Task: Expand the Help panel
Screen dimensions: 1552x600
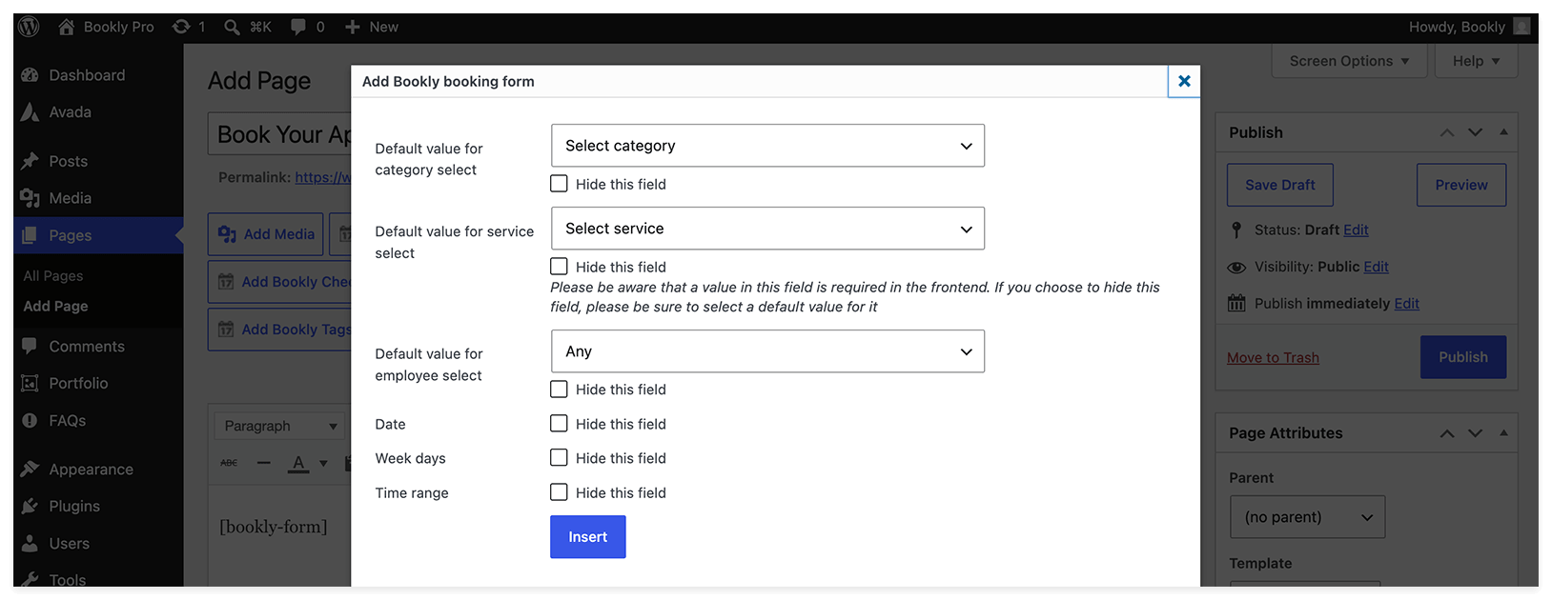Action: [x=1476, y=61]
